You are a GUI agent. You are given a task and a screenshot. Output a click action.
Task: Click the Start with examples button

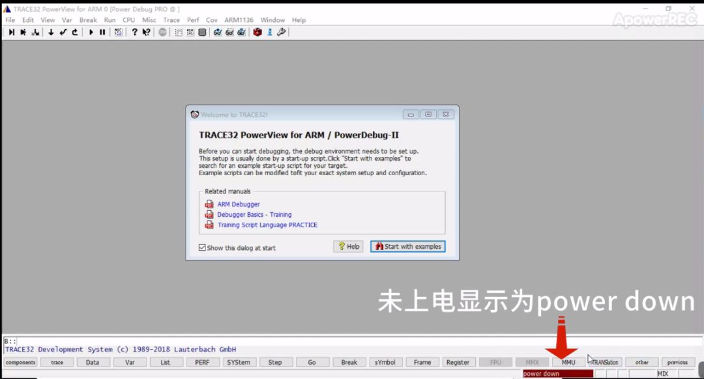(407, 246)
